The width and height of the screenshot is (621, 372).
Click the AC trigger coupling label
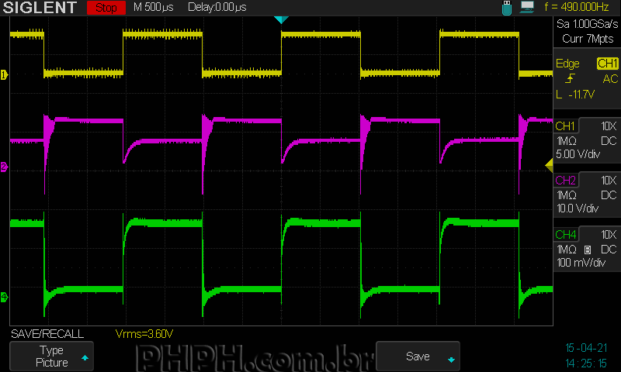[610, 79]
